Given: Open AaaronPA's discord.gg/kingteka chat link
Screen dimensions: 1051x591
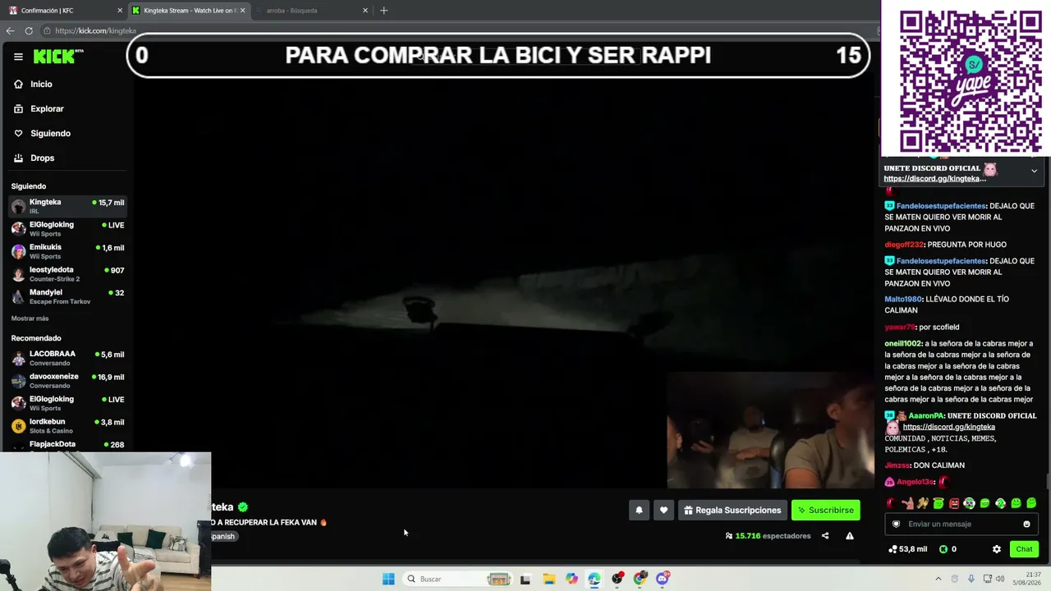Looking at the screenshot, I should [948, 427].
